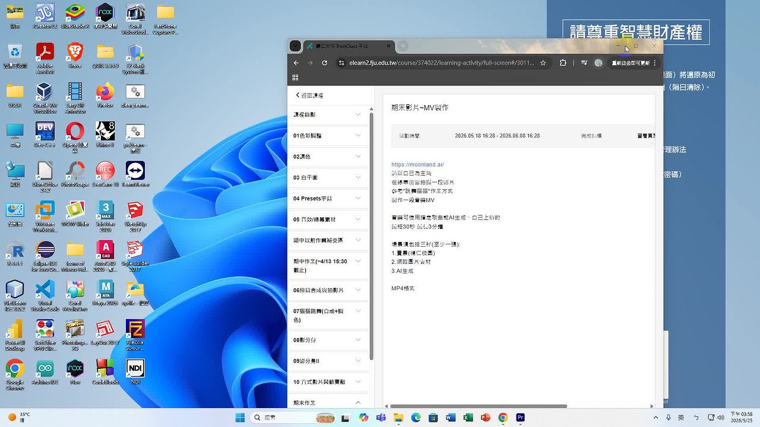The height and width of the screenshot is (427, 760).
Task: Open Premiere Pro from the taskbar
Action: 520,418
